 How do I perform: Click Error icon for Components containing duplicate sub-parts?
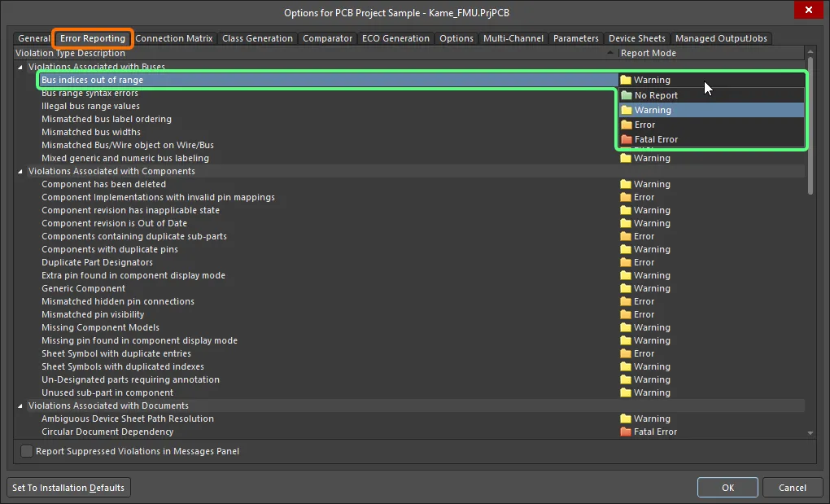pos(626,236)
